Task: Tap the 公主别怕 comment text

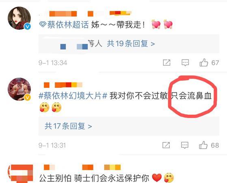Action: (94, 178)
